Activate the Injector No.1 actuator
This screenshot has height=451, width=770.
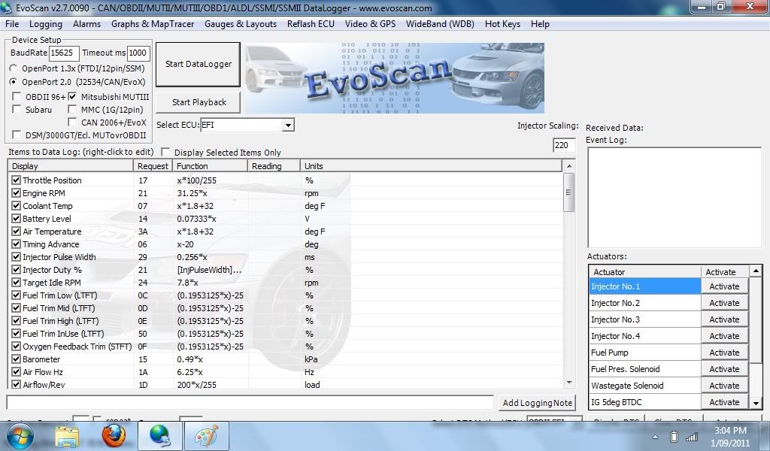[724, 286]
